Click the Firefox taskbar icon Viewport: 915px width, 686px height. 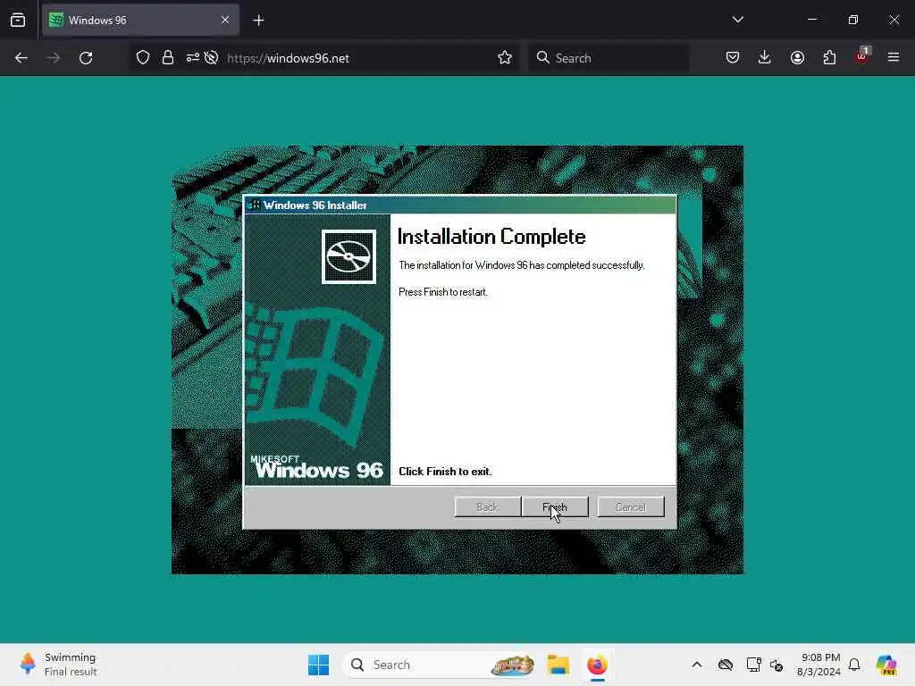pos(597,665)
